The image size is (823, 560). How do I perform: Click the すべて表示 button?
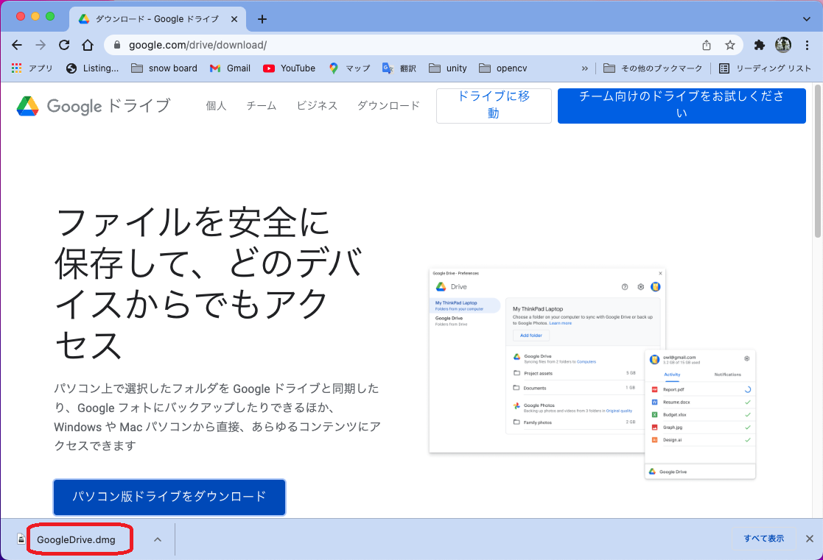coord(763,539)
